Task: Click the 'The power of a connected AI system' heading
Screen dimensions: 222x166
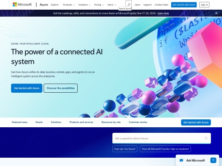Action: click(57, 57)
